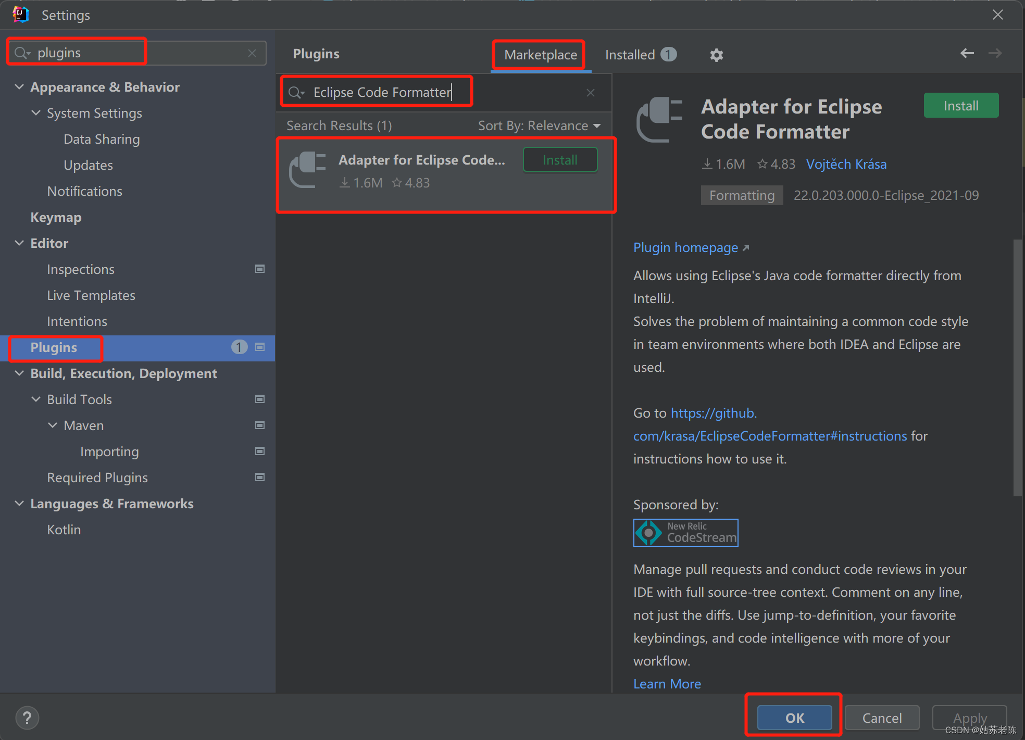
Task: Open the Importing settings under Maven
Action: click(x=109, y=451)
